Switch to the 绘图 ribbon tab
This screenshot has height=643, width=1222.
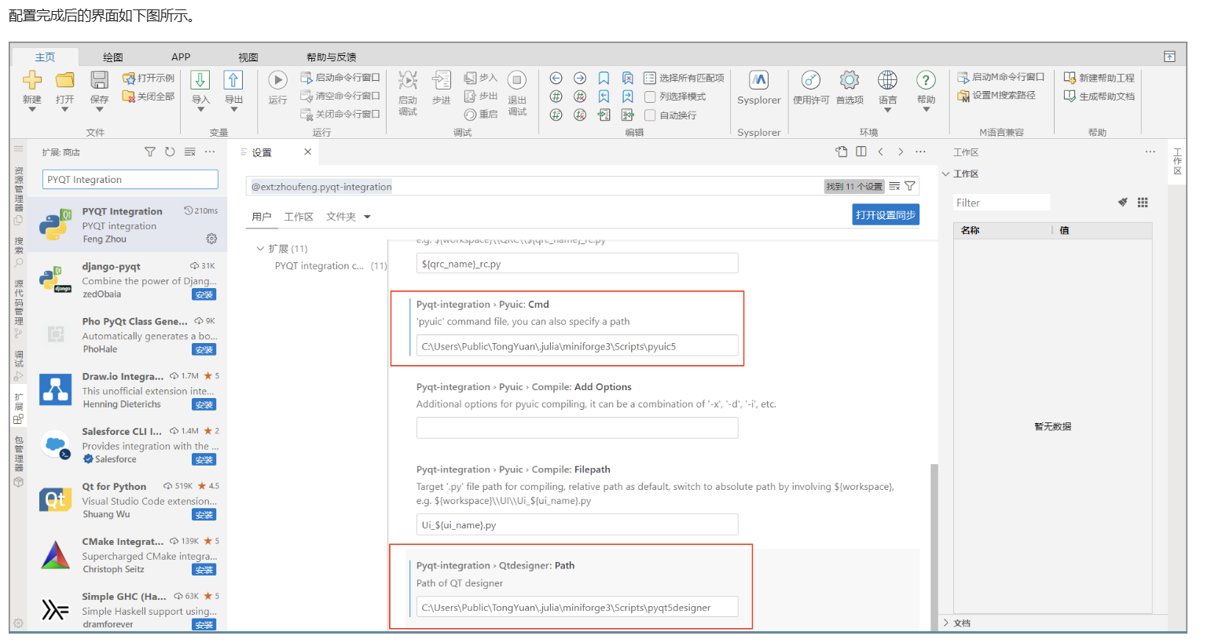[113, 57]
